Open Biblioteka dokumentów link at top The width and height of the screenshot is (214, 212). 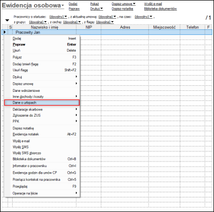(x=160, y=9)
